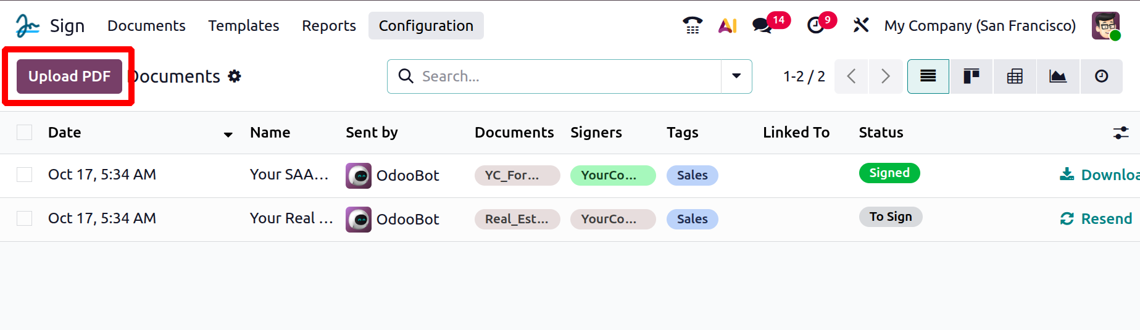Open the debug tools wrench icon

(x=860, y=25)
